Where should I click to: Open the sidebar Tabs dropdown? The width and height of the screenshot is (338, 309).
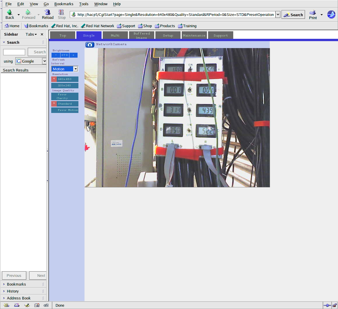pyautogui.click(x=31, y=34)
